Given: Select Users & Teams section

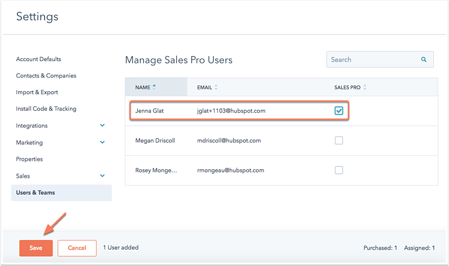Looking at the screenshot, I should point(62,192).
